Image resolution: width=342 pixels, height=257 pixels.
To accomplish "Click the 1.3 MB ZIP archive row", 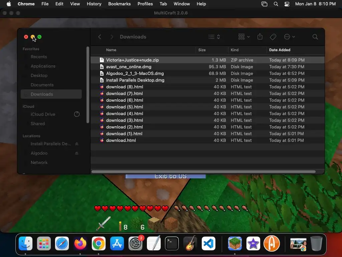I will 207,60.
